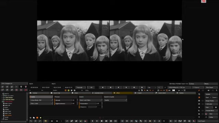Viewport: 219px width, 123px height.
Task: Toggle the eye visibility icon below effect panel
Action: [30, 118]
